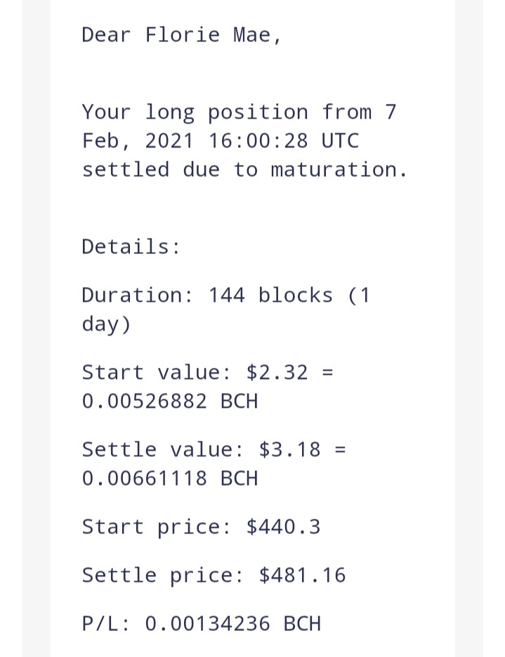This screenshot has height=657, width=505.
Task: Click the 'Details:' heading
Action: [131, 246]
